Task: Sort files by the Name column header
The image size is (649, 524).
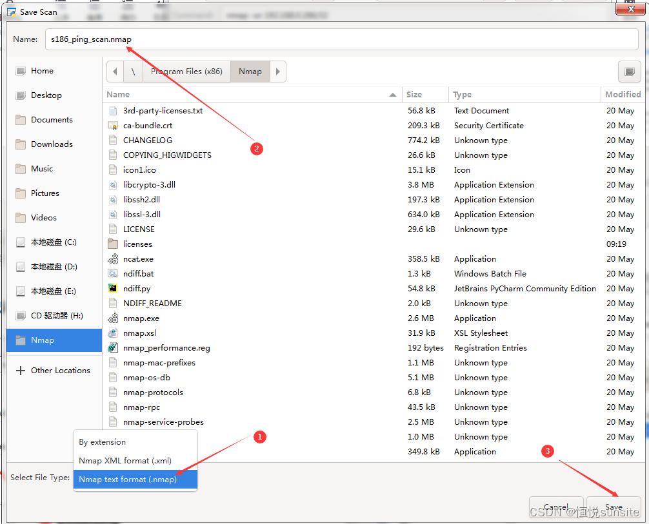Action: point(252,95)
